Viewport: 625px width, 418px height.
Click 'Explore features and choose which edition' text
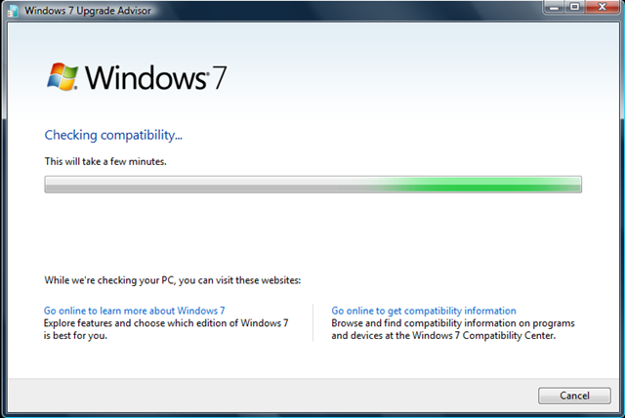point(166,329)
